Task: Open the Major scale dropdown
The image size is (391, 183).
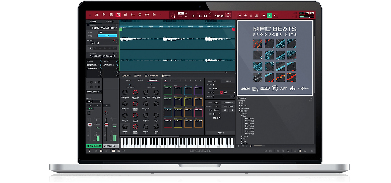Action: coord(216,118)
